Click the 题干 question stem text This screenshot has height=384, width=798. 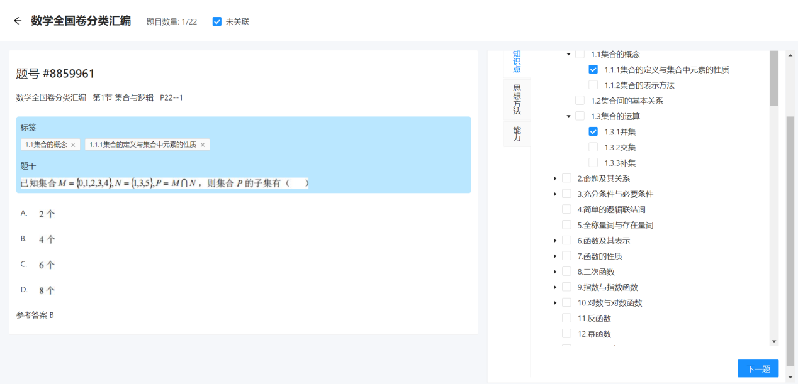pos(165,184)
